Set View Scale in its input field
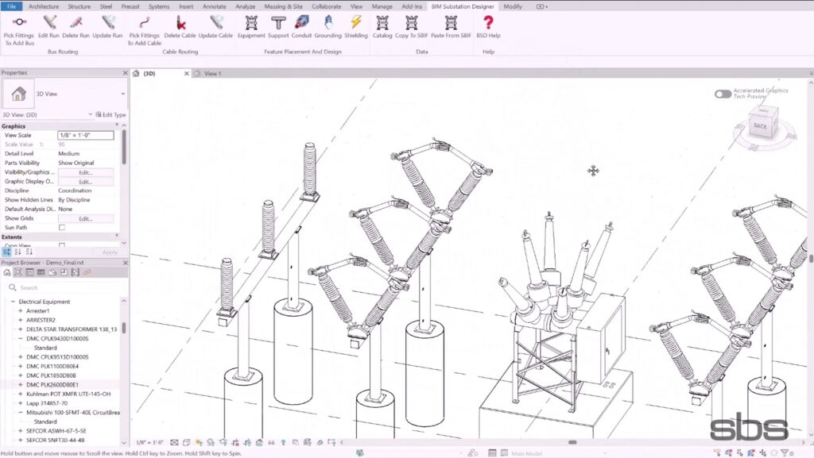Viewport: 814px width, 458px height. pyautogui.click(x=85, y=135)
